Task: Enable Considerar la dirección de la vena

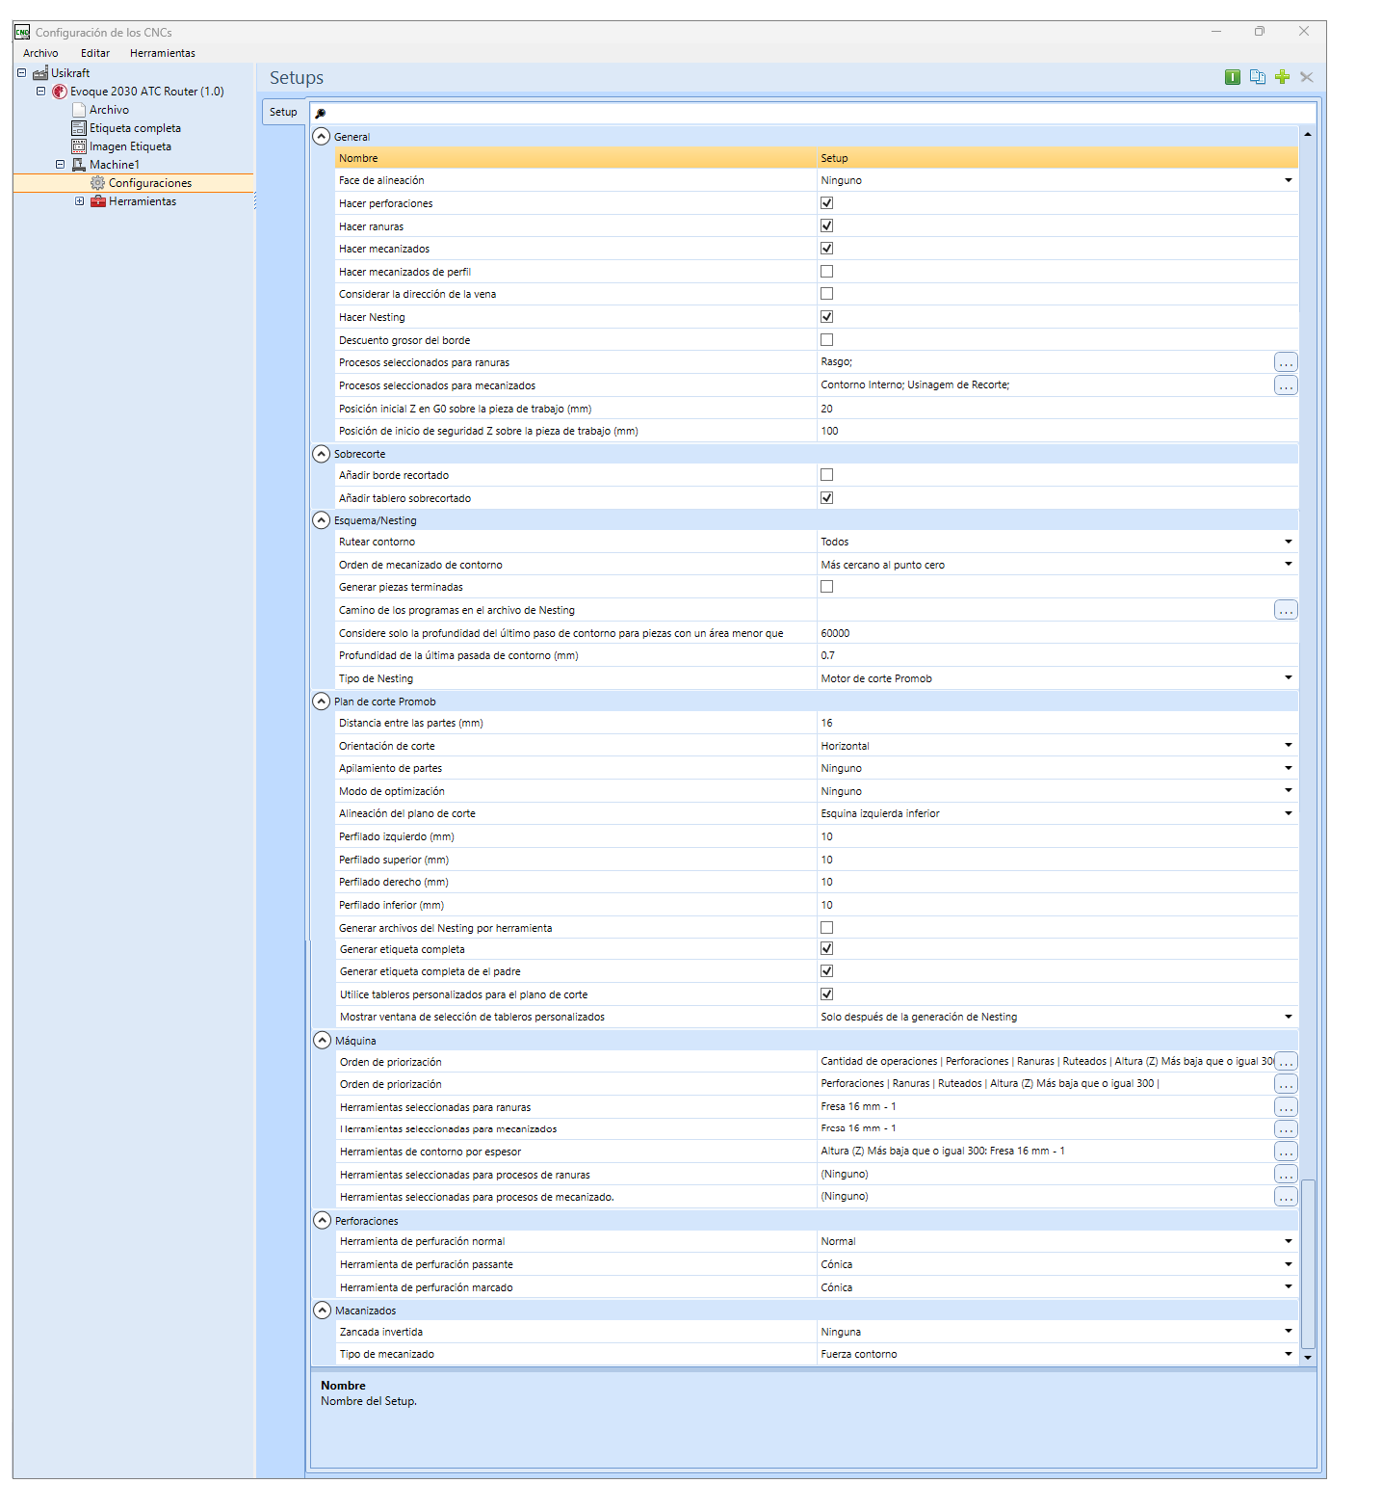Action: pos(826,294)
